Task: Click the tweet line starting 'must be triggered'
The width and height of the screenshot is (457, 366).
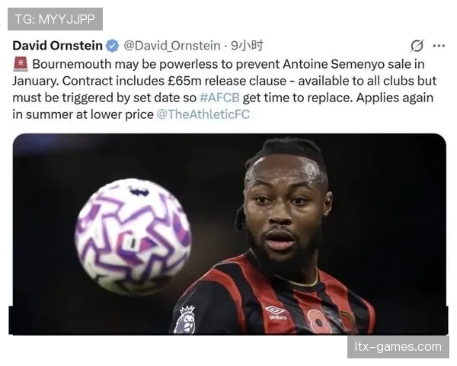Action: coord(223,98)
